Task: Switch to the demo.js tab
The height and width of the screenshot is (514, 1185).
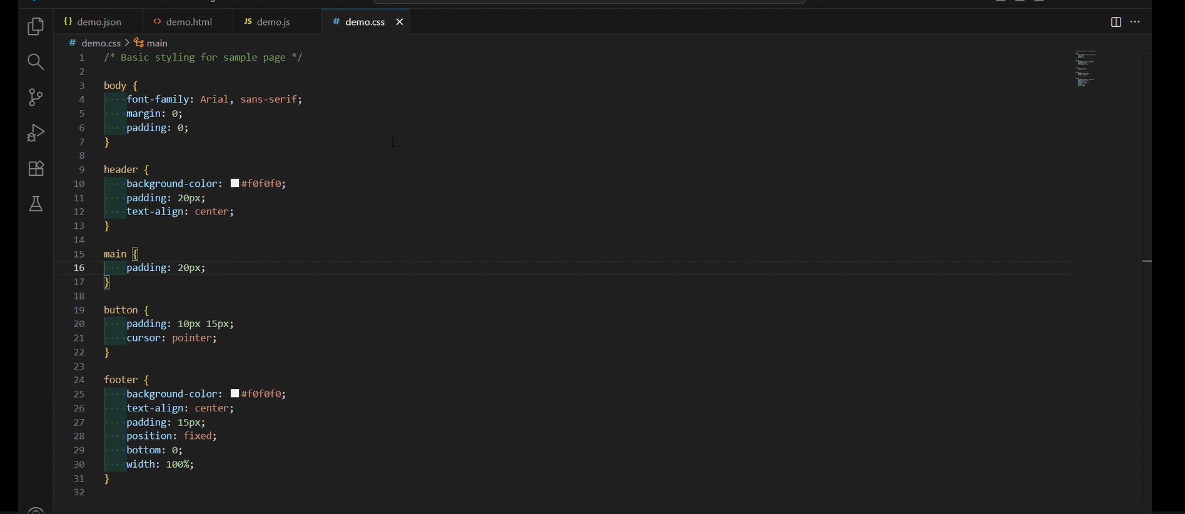Action: 268,22
